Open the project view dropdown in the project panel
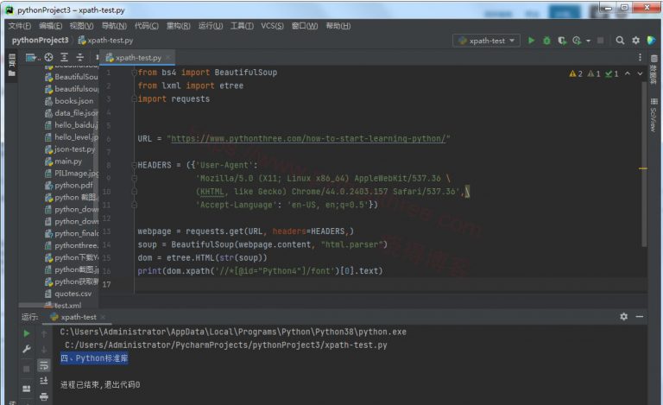 pos(33,58)
